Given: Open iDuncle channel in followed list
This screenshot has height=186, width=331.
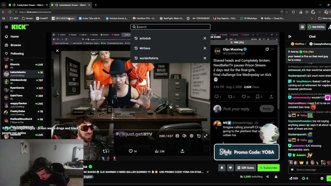Looking at the screenshot, I should (x=23, y=66).
